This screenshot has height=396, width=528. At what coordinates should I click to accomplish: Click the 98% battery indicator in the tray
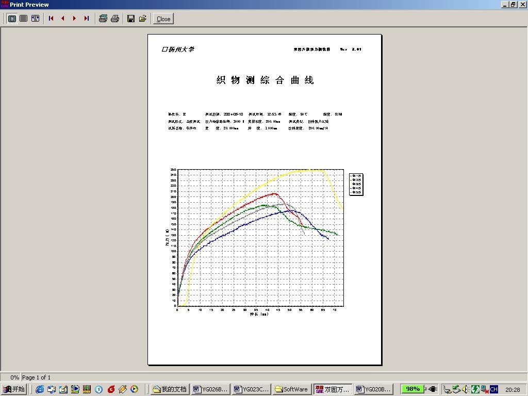tap(413, 389)
